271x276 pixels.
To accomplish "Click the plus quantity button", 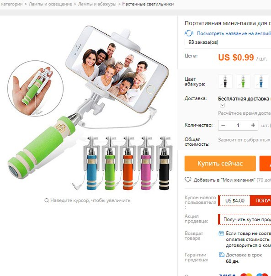I will (253, 125).
